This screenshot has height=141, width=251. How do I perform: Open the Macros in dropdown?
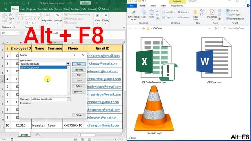click(x=69, y=99)
